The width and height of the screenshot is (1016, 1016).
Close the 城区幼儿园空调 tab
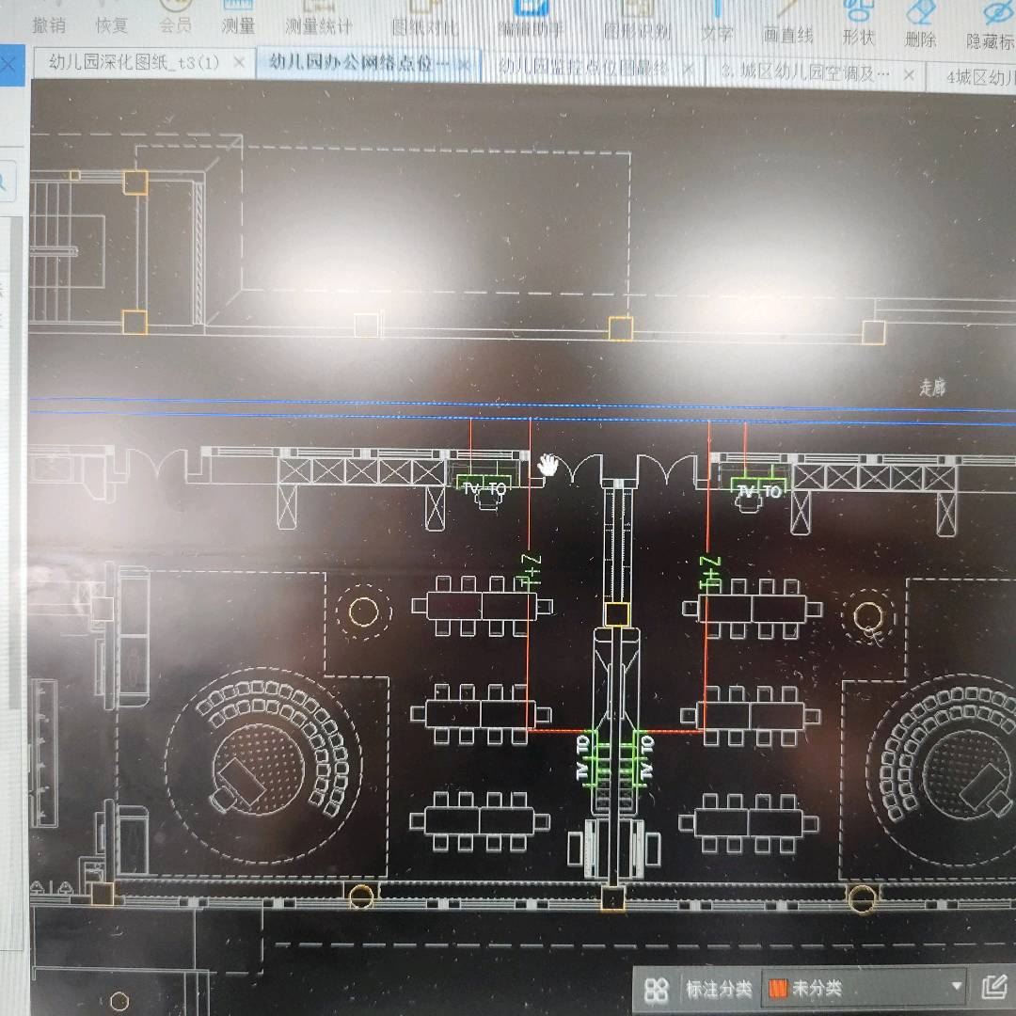[x=909, y=75]
